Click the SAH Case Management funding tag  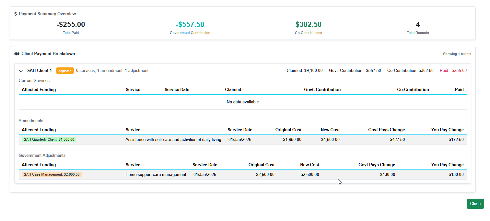click(52, 175)
